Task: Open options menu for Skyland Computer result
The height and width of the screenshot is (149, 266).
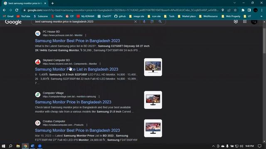Action: 100,64
